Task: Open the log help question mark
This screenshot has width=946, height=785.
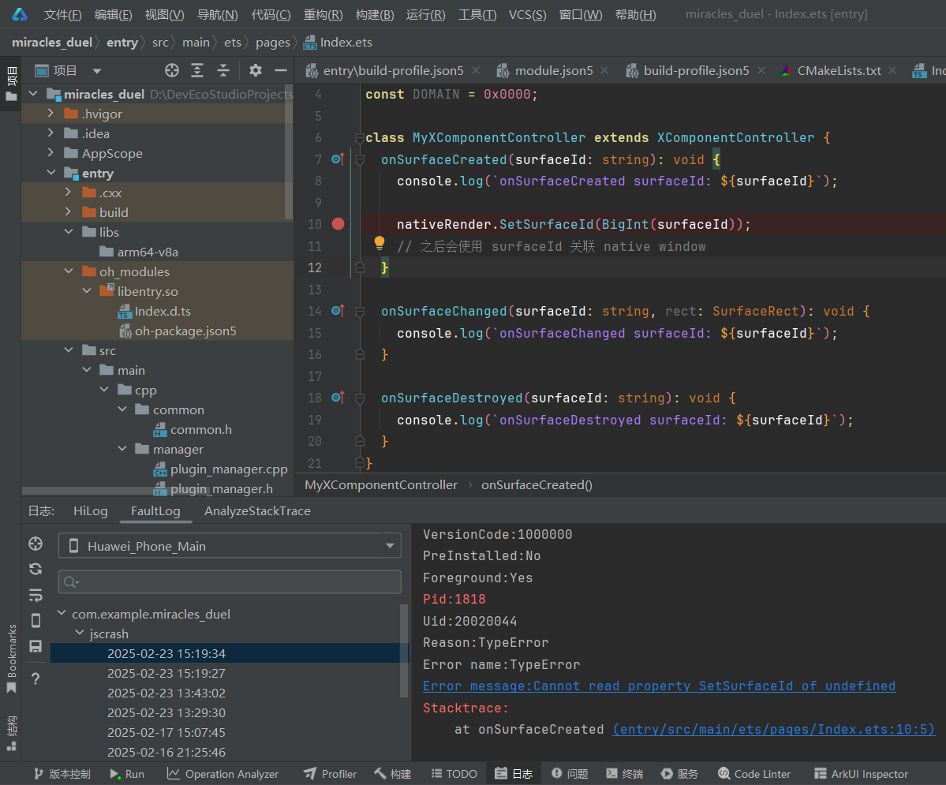Action: [x=36, y=678]
